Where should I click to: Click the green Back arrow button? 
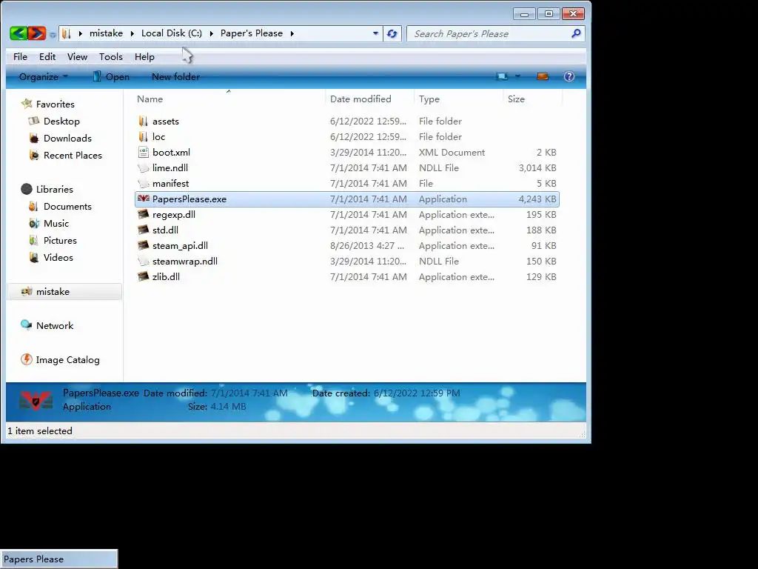(19, 33)
